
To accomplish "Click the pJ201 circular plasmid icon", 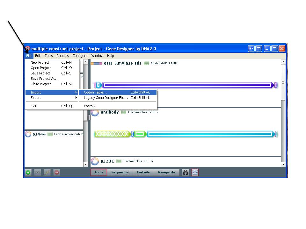I will point(95,161).
